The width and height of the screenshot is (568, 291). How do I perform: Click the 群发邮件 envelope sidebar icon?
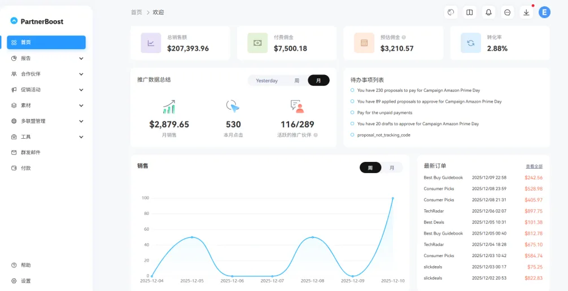(14, 152)
